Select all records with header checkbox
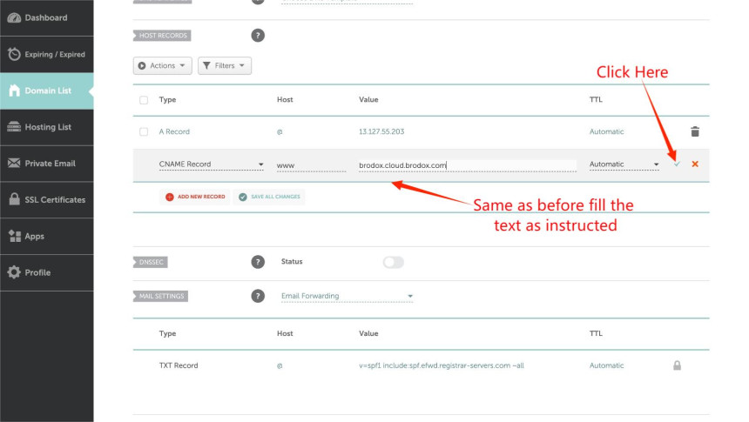 (x=144, y=100)
